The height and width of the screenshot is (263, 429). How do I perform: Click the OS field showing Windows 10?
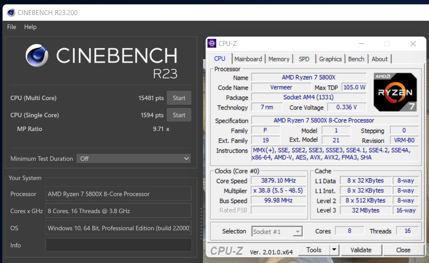coord(118,228)
